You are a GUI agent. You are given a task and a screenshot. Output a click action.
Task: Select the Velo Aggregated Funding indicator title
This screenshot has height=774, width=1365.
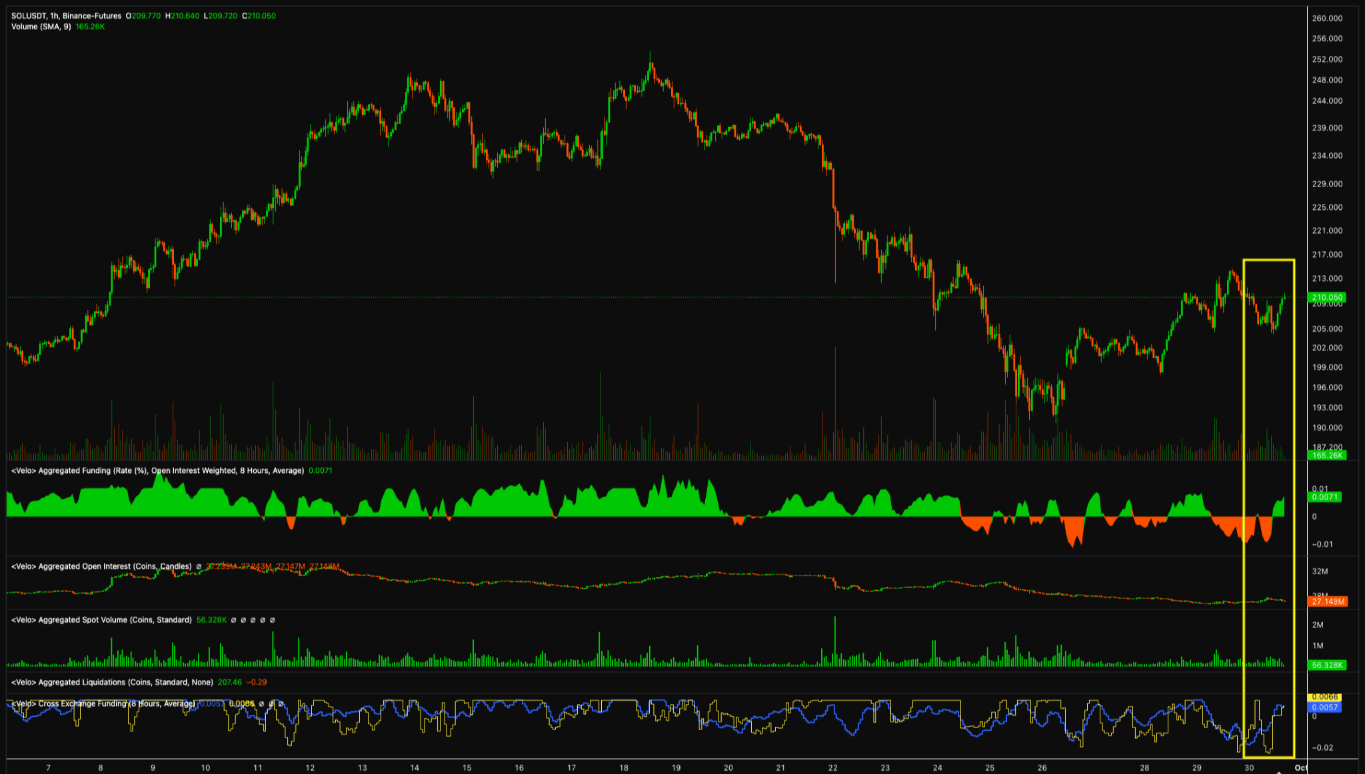(157, 471)
